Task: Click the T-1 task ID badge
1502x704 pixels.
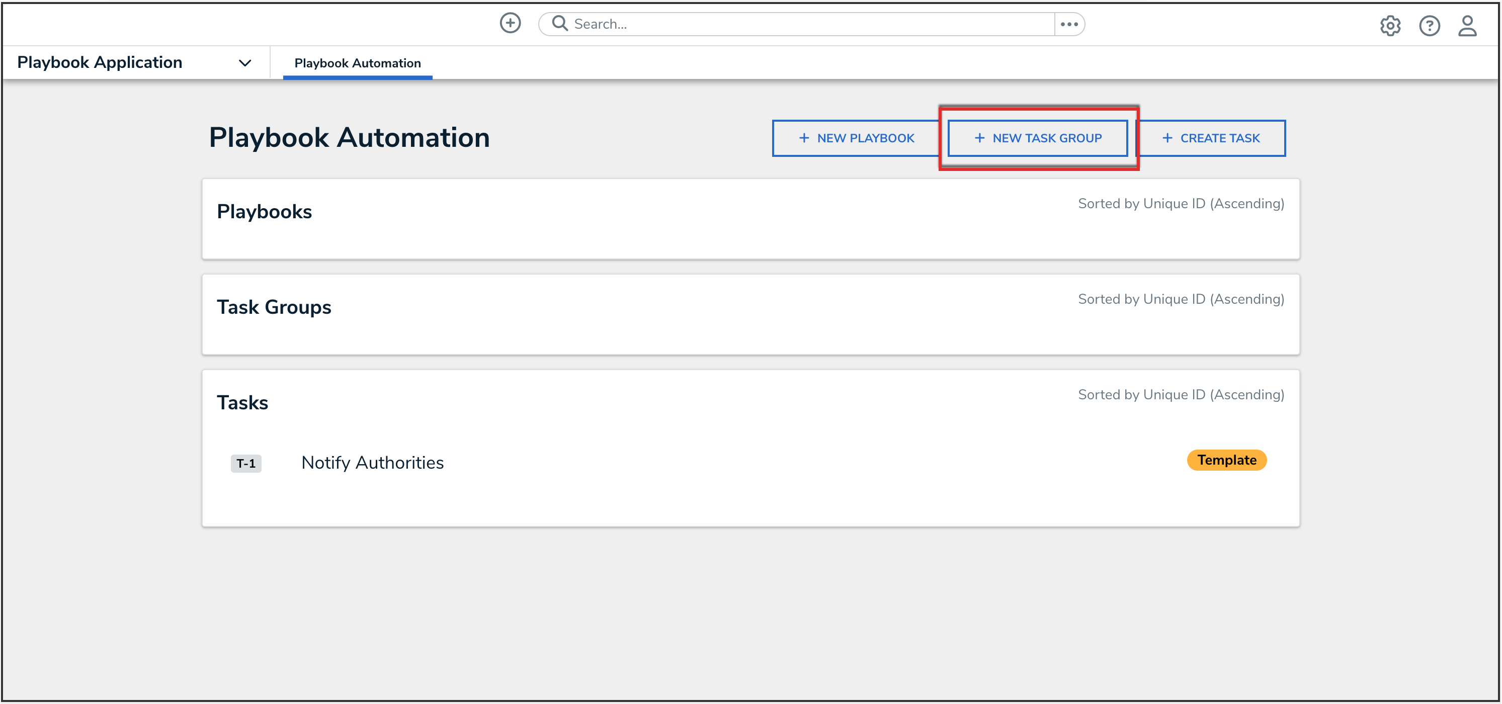Action: [x=245, y=463]
